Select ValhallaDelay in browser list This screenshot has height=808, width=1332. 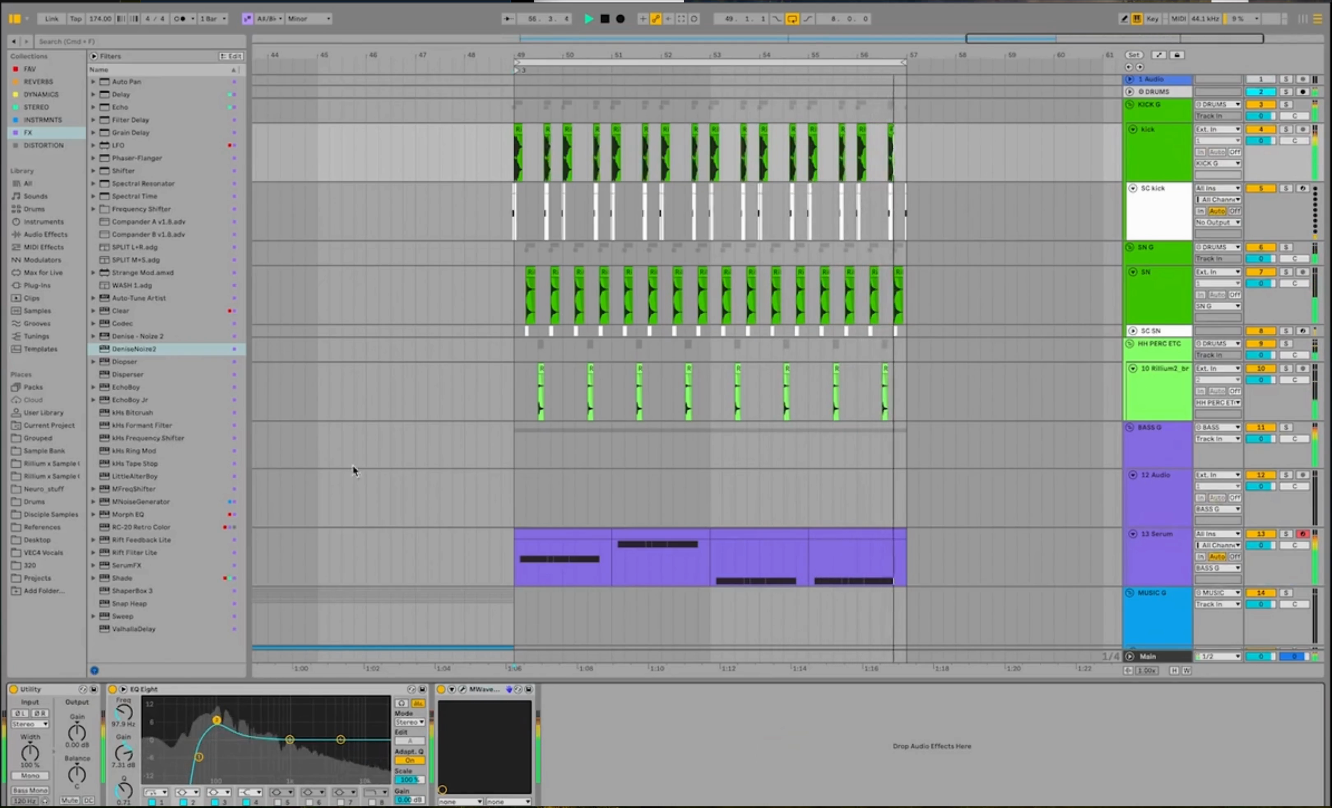pyautogui.click(x=167, y=629)
